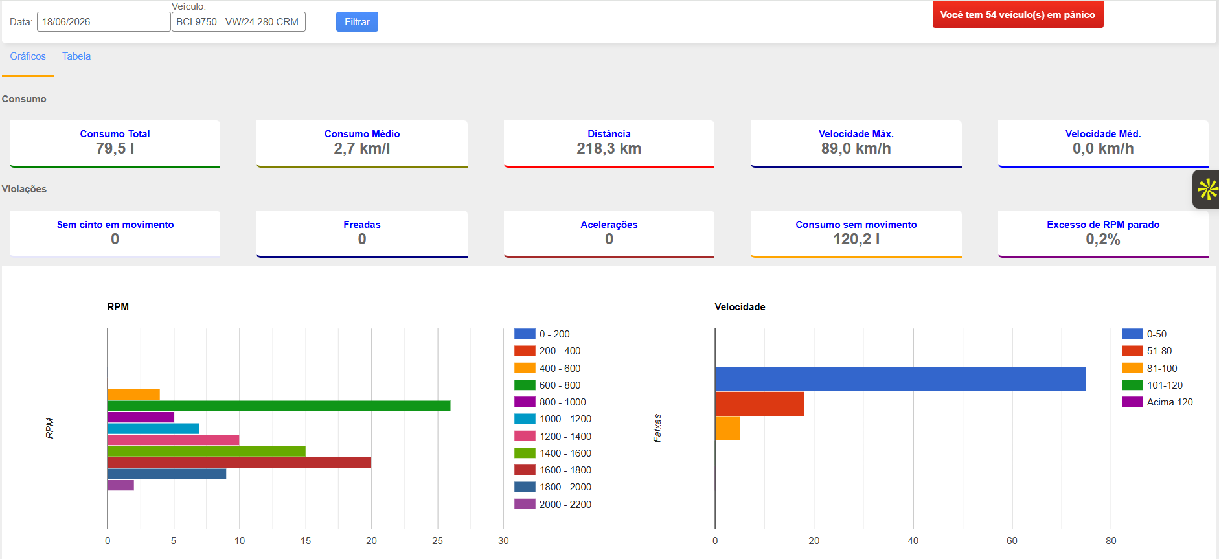Click the Velocidade Máx. card

coord(856,144)
